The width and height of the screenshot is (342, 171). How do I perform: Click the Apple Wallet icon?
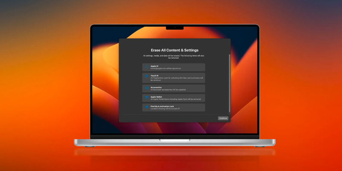(147, 98)
